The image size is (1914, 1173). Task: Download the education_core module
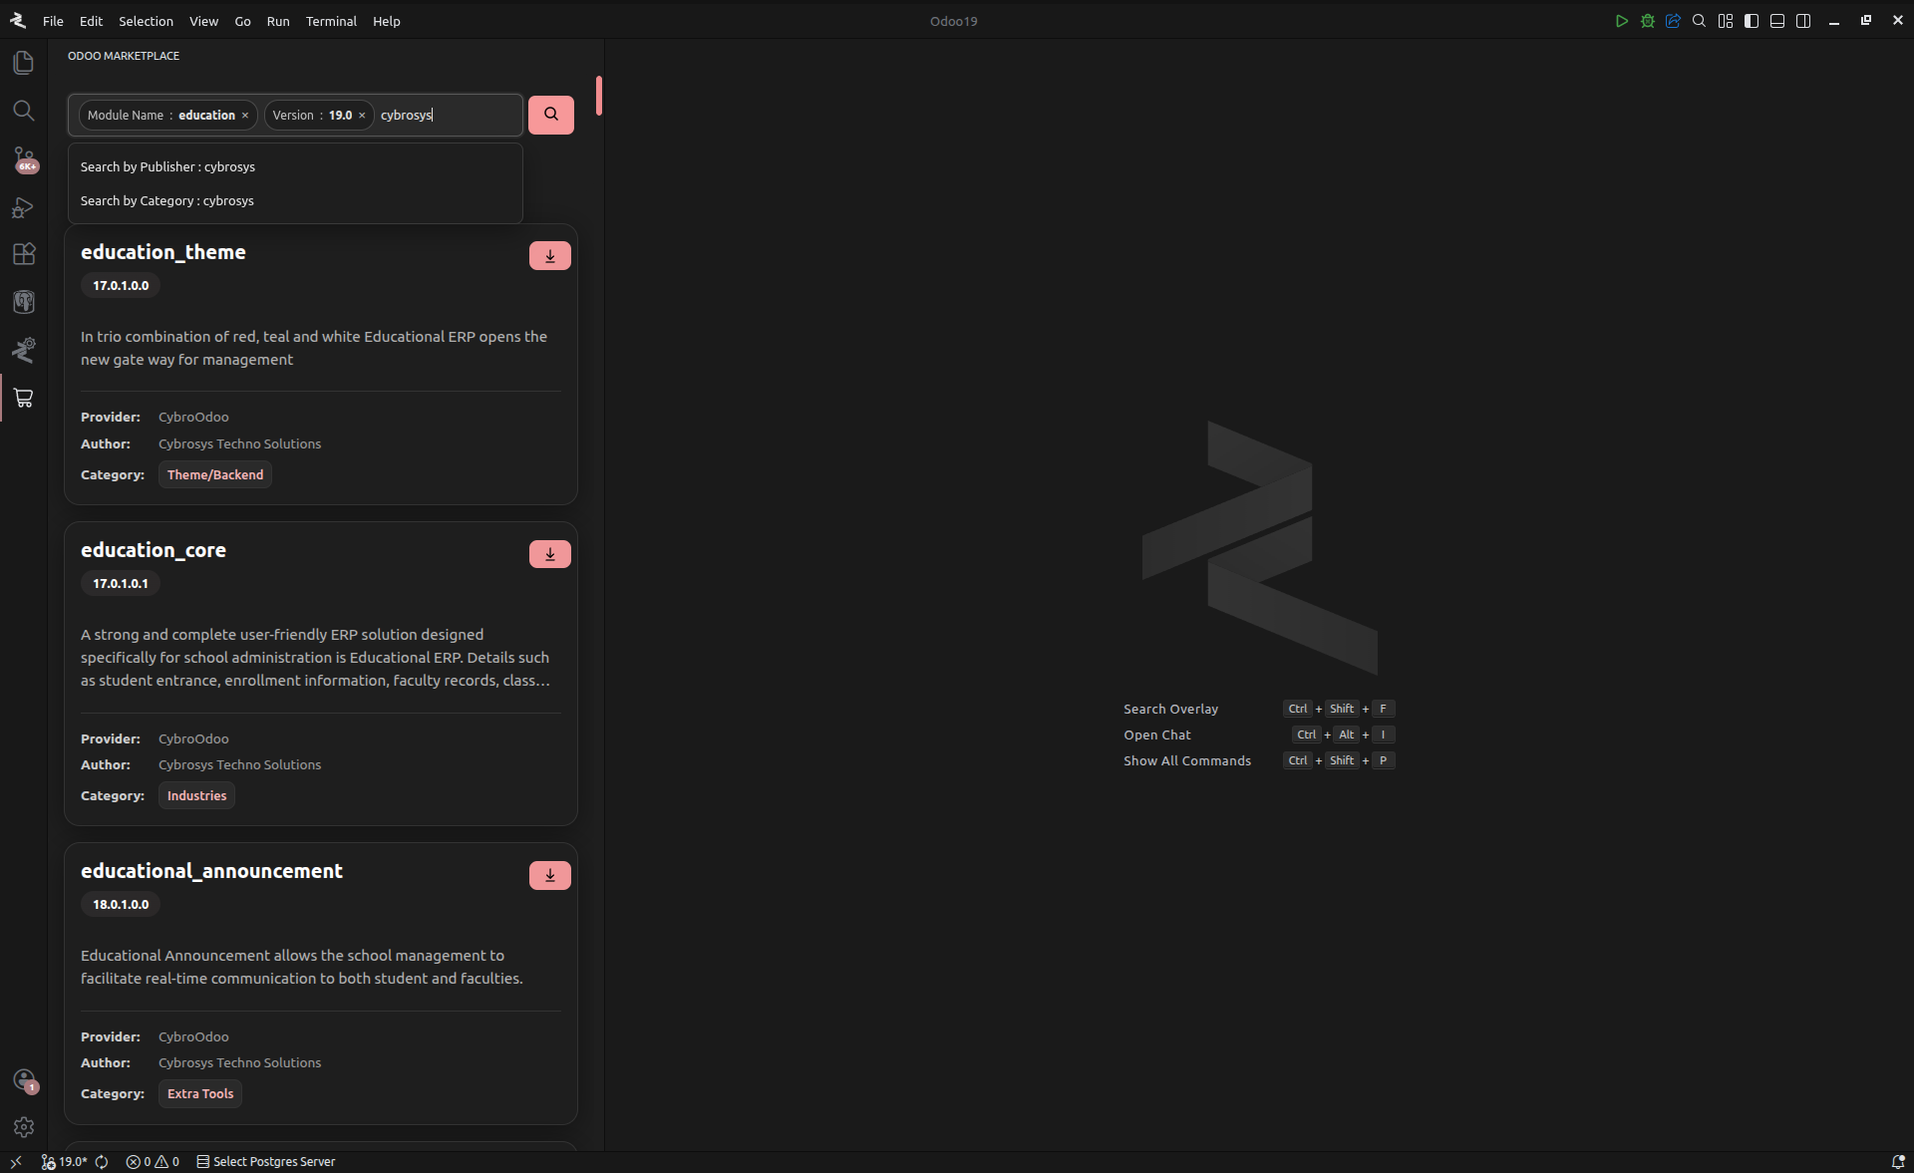click(x=550, y=554)
